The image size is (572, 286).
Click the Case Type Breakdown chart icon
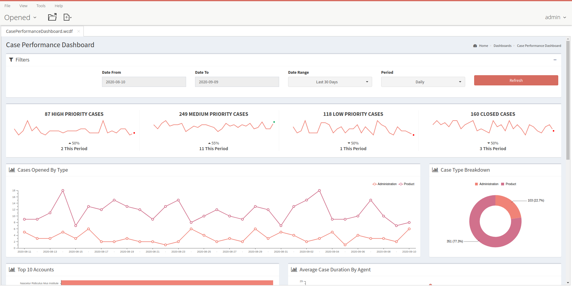[435, 170]
